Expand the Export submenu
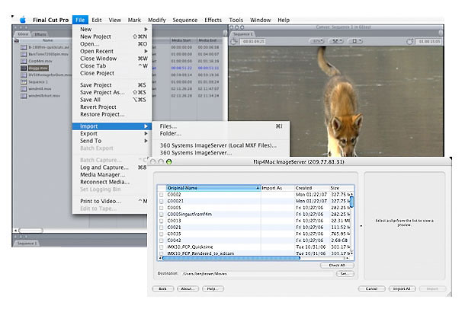Viewport: 465px width, 312px height. click(112, 133)
